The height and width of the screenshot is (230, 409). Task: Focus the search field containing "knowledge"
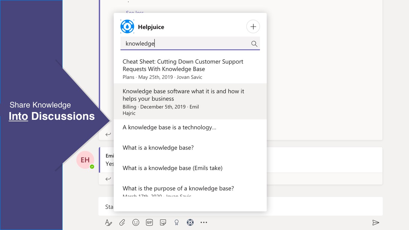tap(190, 43)
